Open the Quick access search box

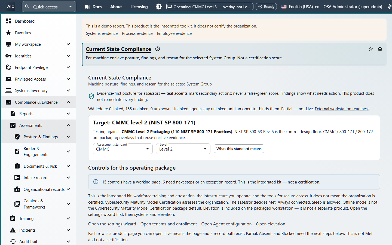[x=49, y=7]
